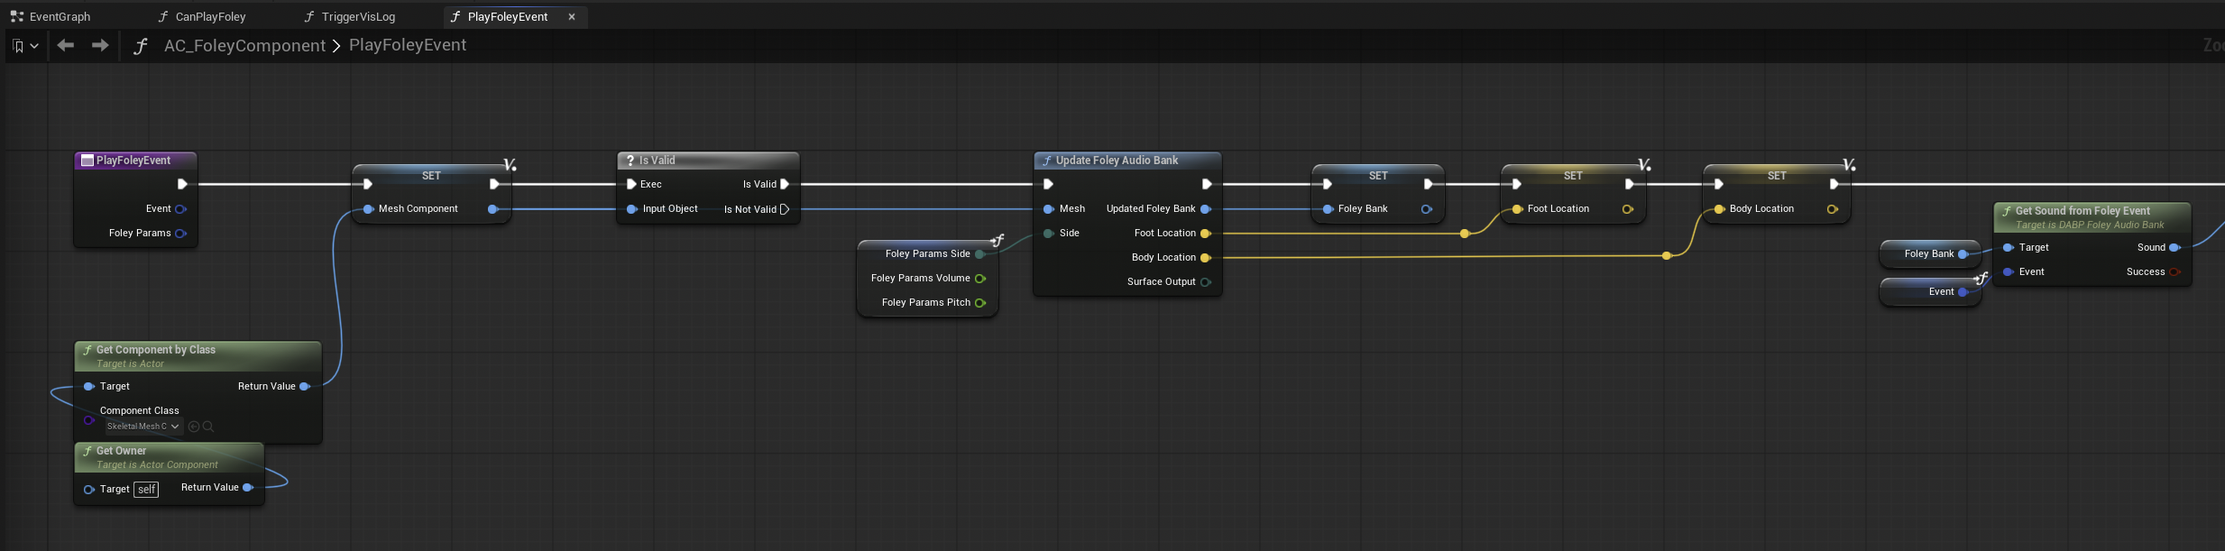This screenshot has height=551, width=2225.
Task: Click the Foley Params Side output pin
Action: [x=980, y=253]
